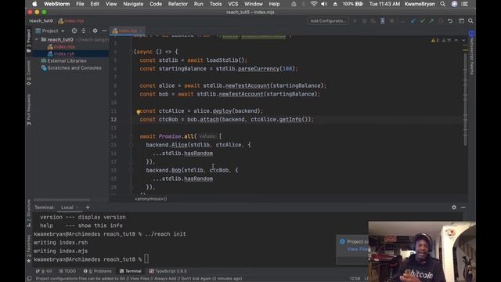Viewport: 501px width, 282px height.
Task: Click the VCS update project arrow icon
Action: [x=413, y=21]
